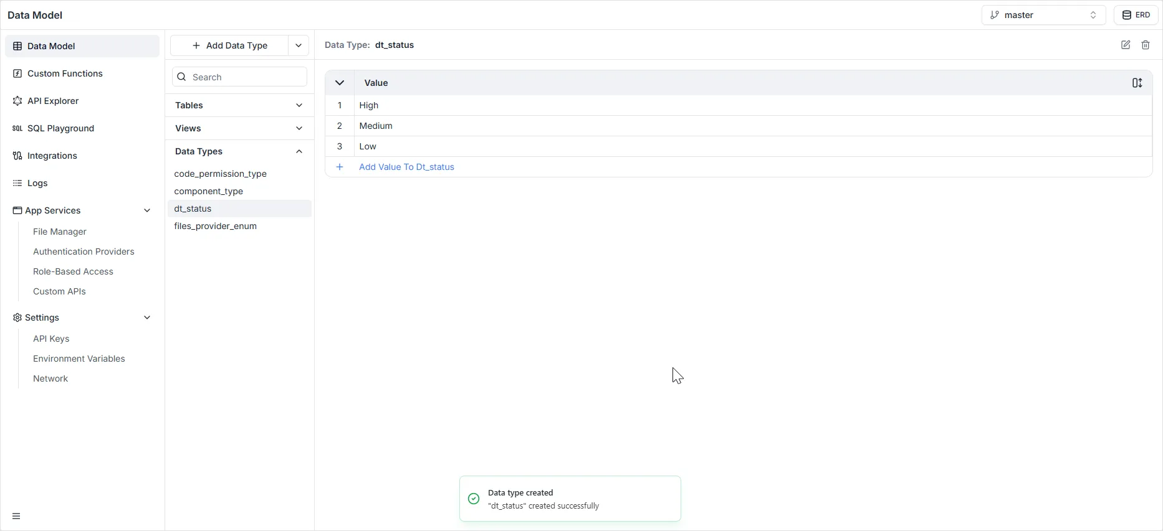This screenshot has width=1163, height=531.
Task: Click the plus icon to add value row
Action: coord(340,167)
